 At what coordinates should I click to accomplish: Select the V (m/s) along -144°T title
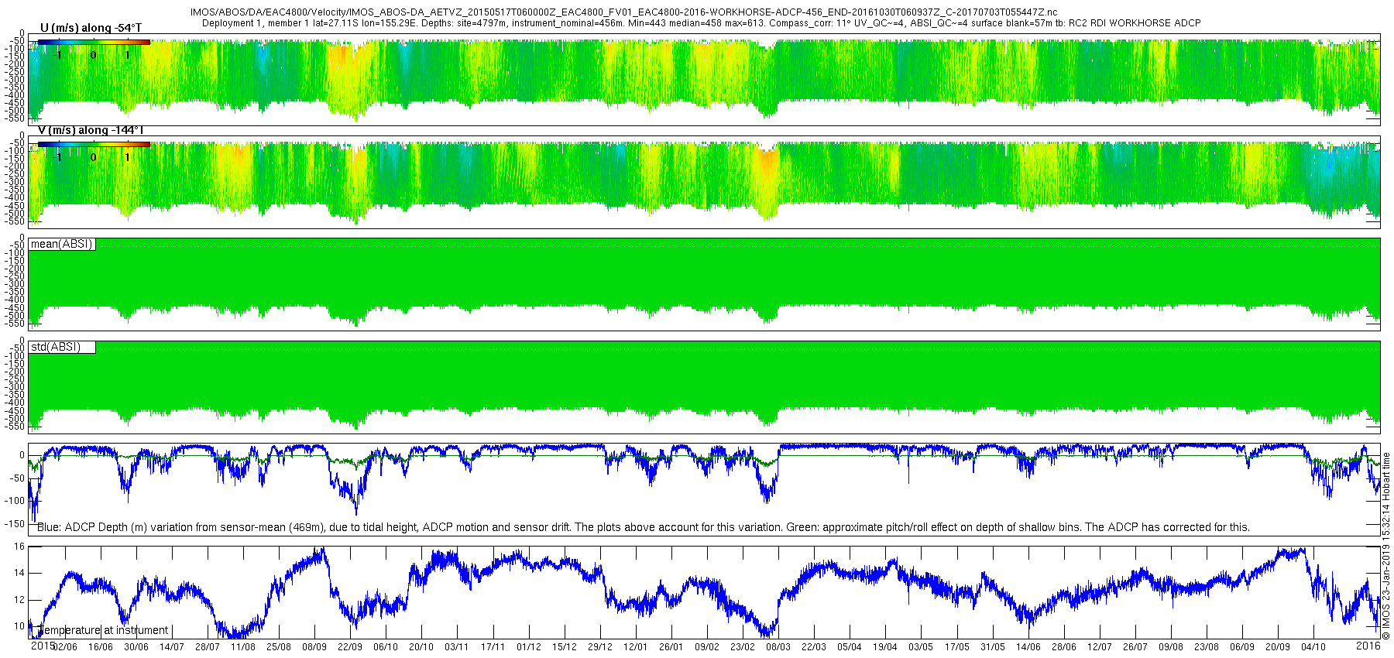coord(91,130)
